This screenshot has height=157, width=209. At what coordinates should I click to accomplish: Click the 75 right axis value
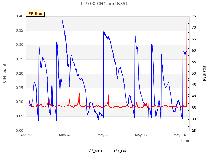click(x=194, y=16)
